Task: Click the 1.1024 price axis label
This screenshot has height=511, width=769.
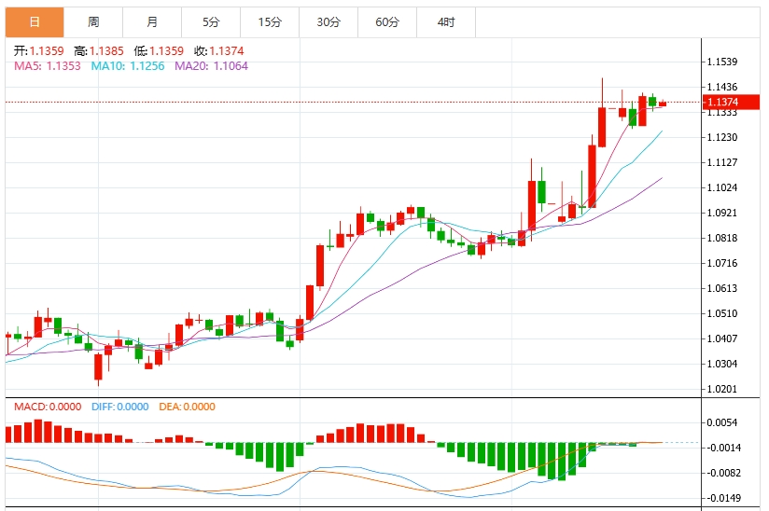Action: [722, 187]
